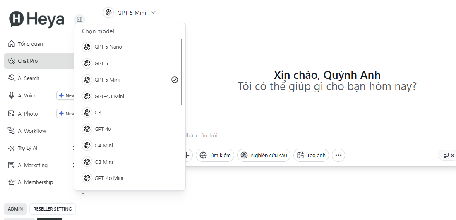The height and width of the screenshot is (220, 456).
Task: Click the Nghiên cứu sâu button
Action: pyautogui.click(x=264, y=155)
